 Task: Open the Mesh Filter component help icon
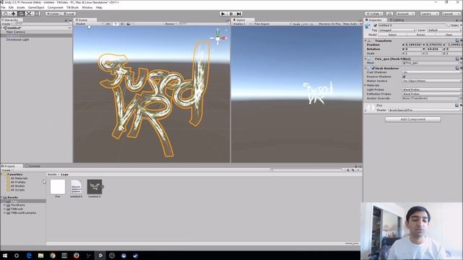[x=457, y=59]
